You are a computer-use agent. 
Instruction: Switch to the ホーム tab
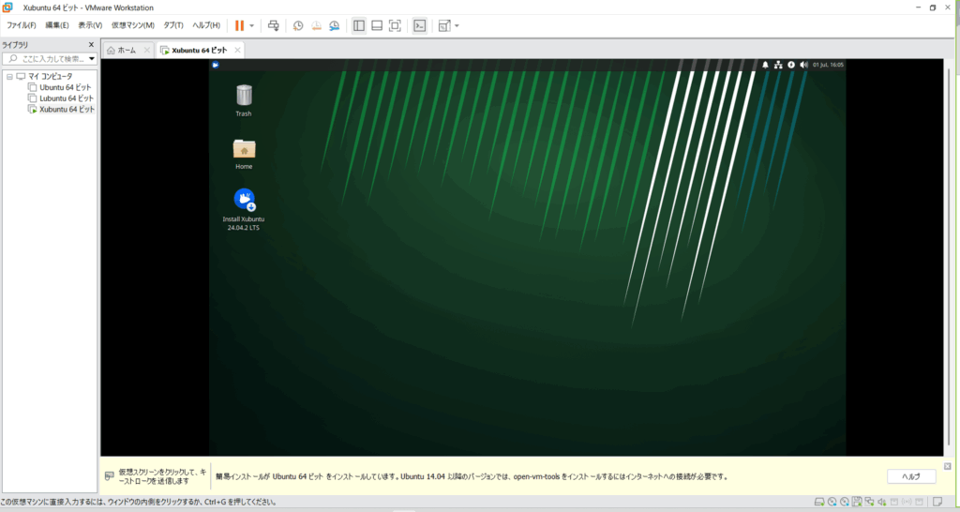click(127, 50)
